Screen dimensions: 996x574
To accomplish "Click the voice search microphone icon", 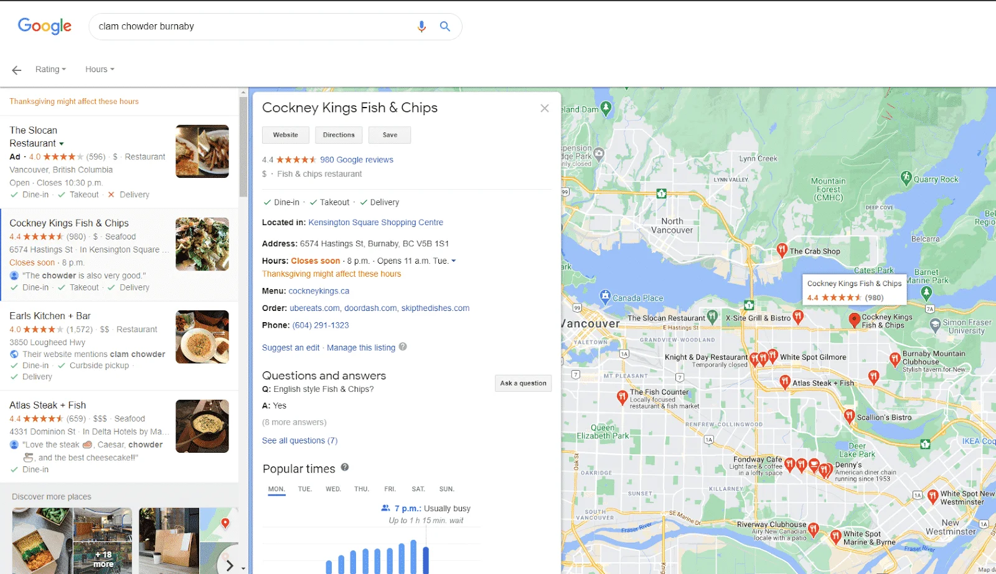I will tap(421, 27).
